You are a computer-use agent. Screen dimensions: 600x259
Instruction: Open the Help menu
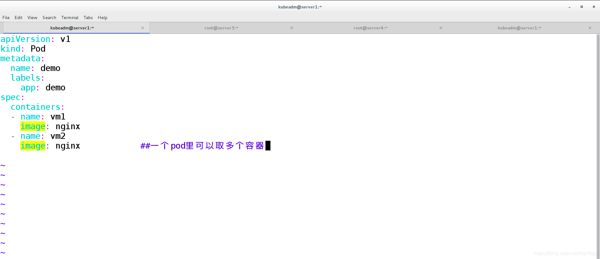(103, 18)
